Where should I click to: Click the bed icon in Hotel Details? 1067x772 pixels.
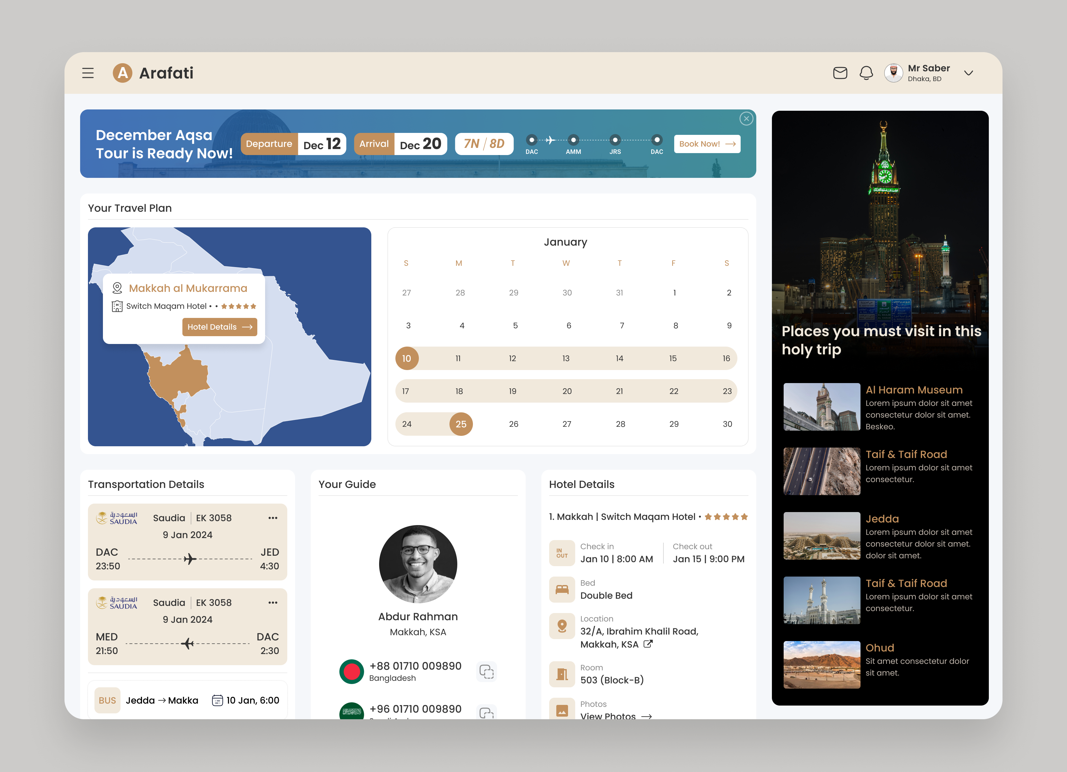pyautogui.click(x=562, y=589)
